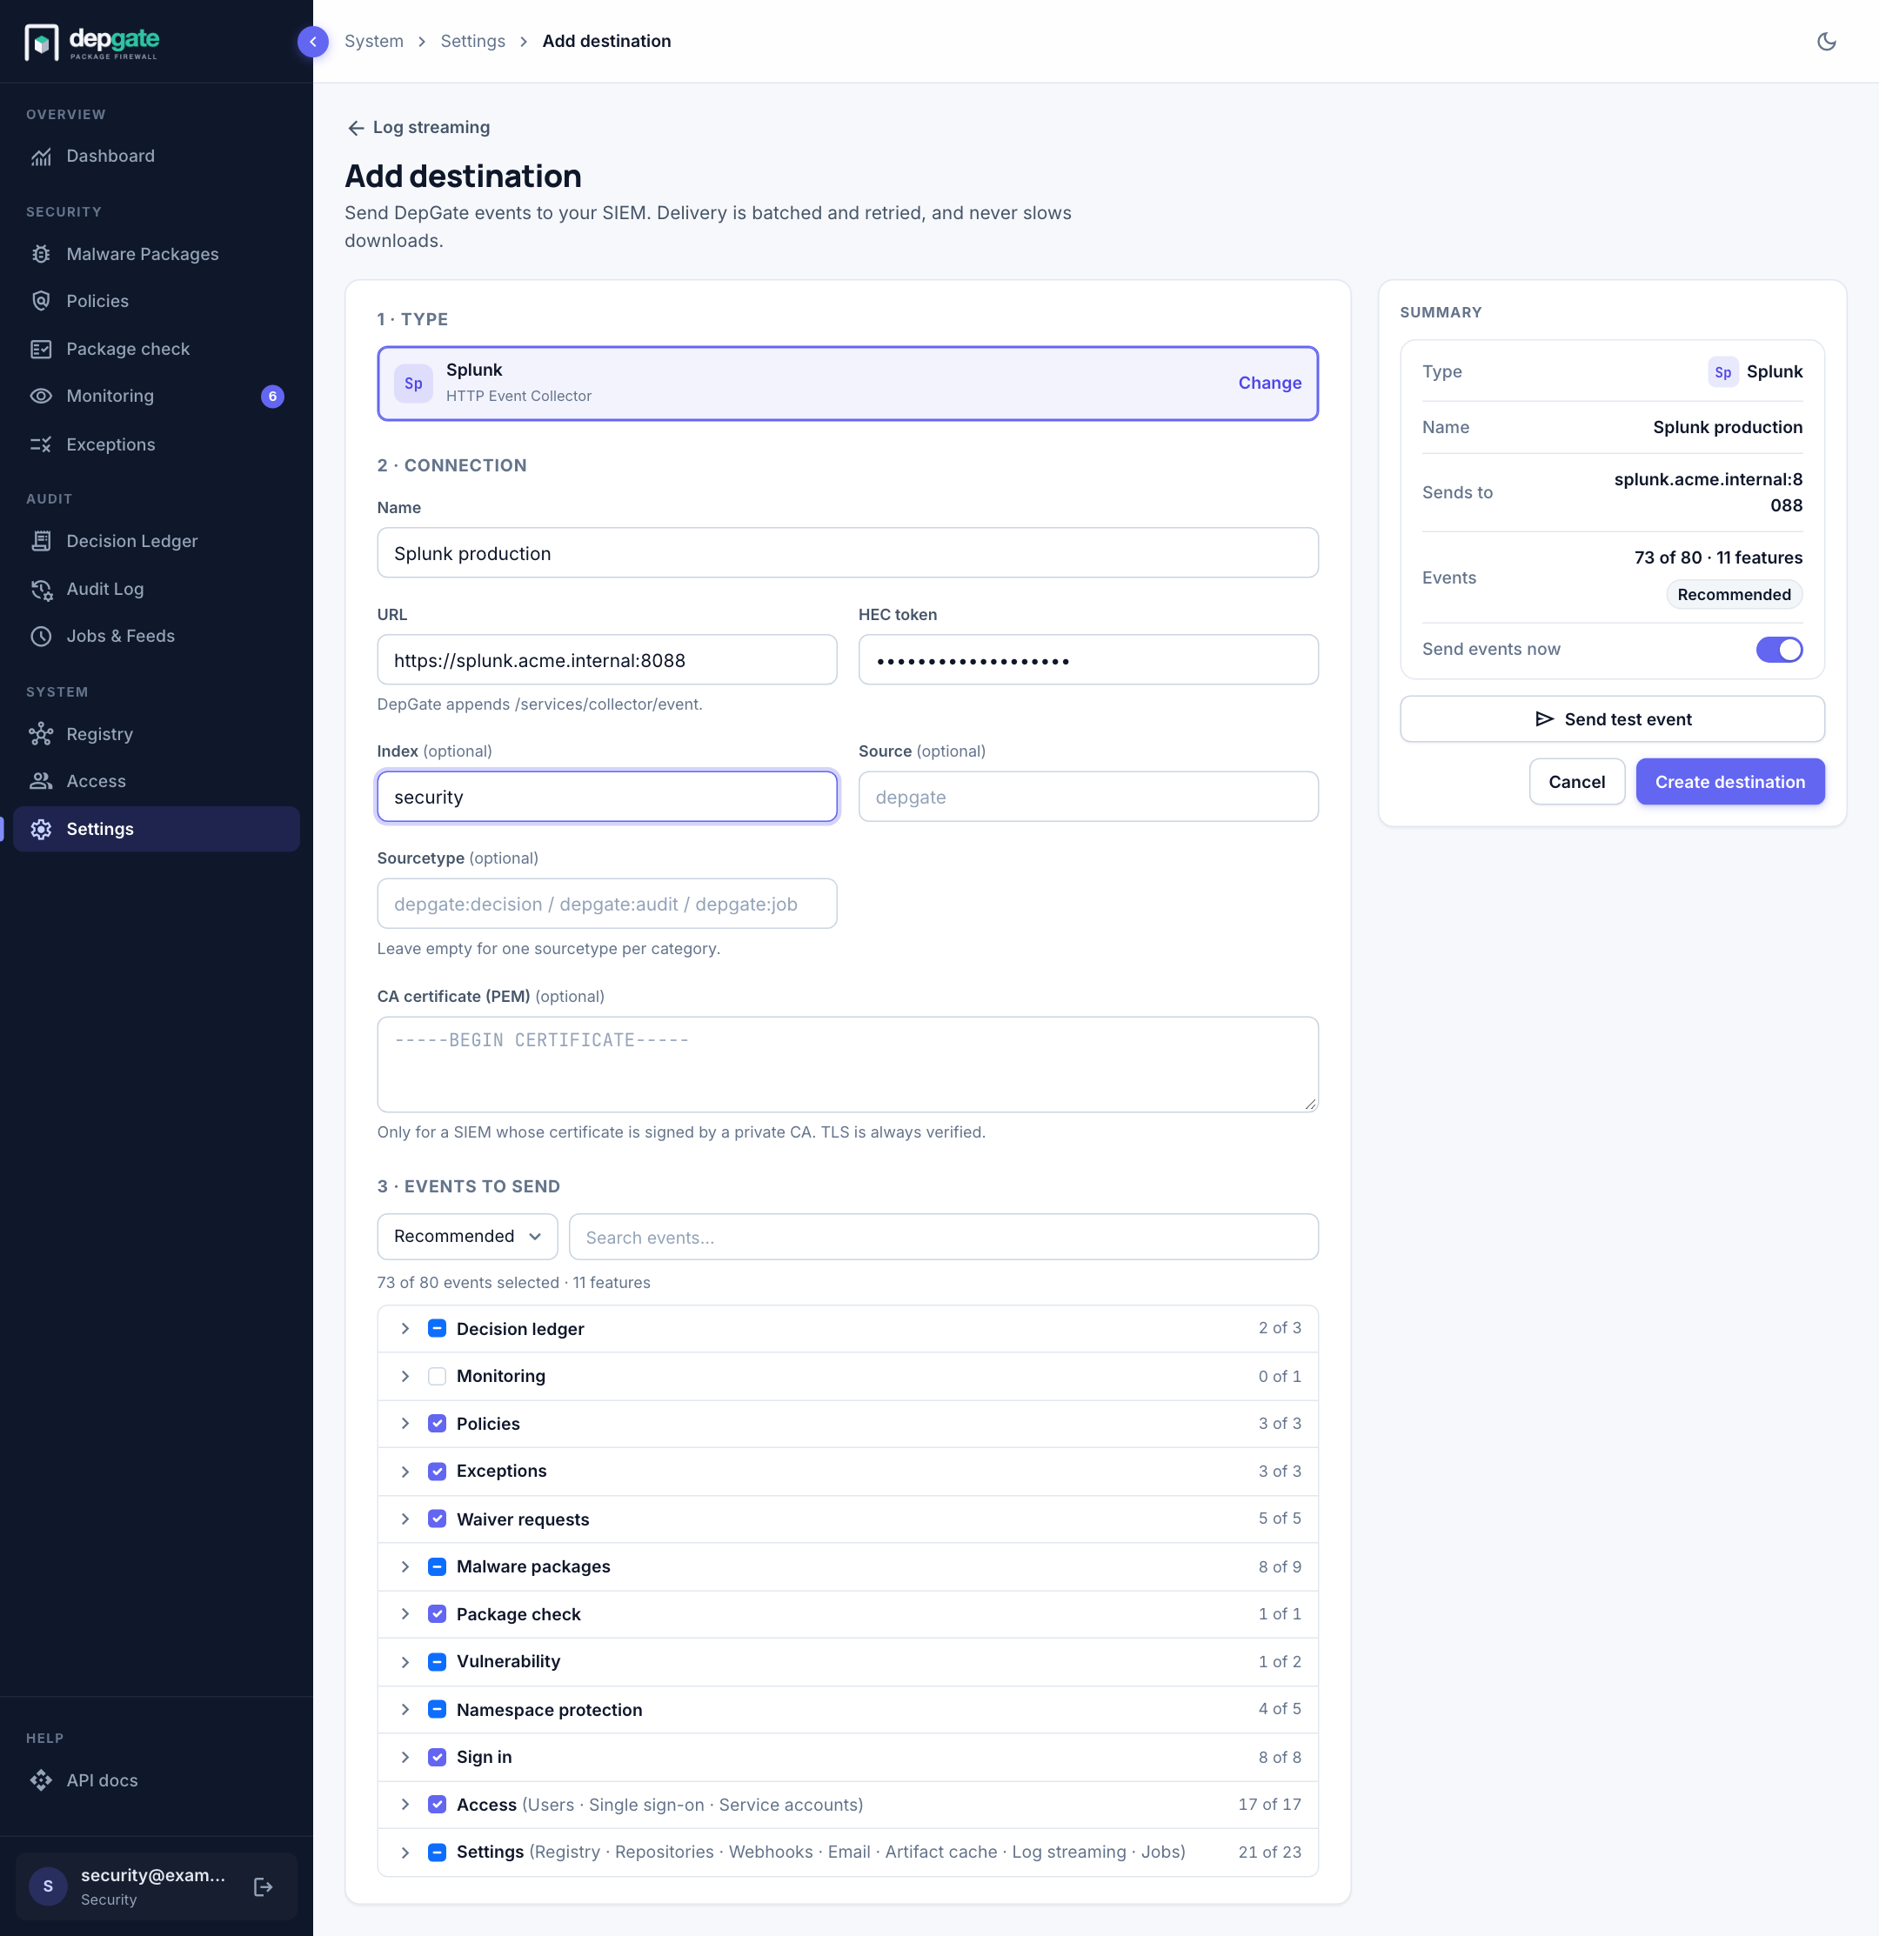
Task: Go back to Log streaming
Action: (419, 128)
